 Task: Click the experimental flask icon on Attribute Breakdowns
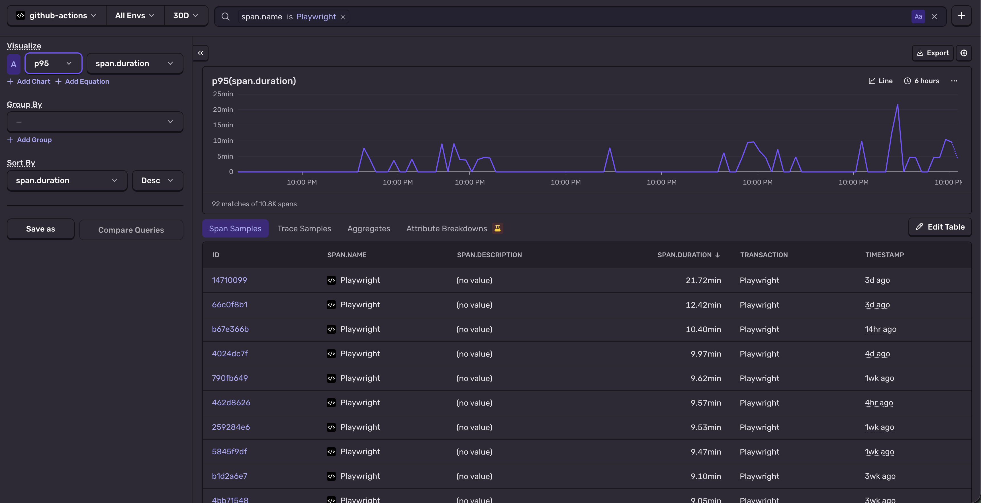click(497, 228)
